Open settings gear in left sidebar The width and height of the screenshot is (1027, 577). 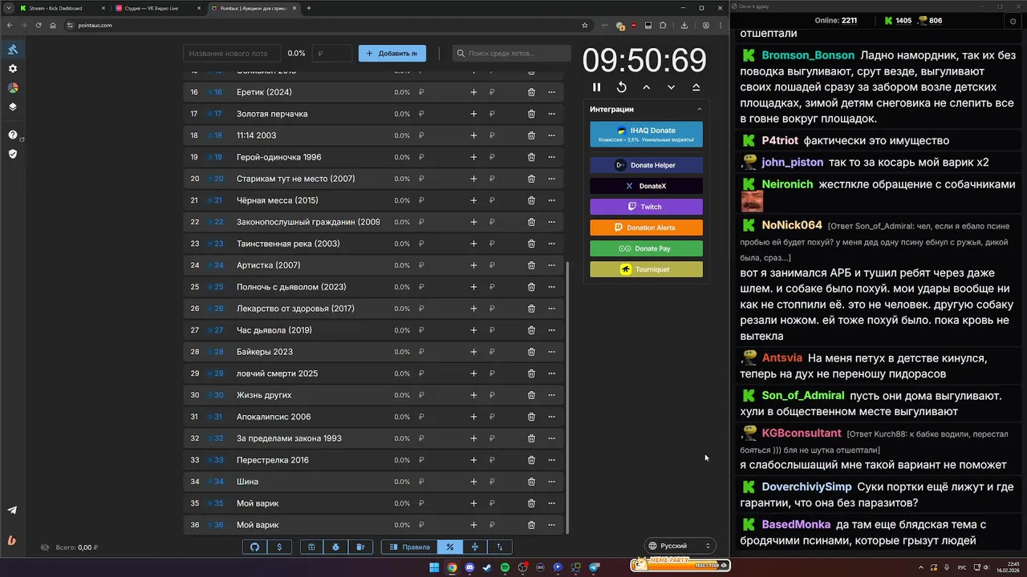[12, 69]
